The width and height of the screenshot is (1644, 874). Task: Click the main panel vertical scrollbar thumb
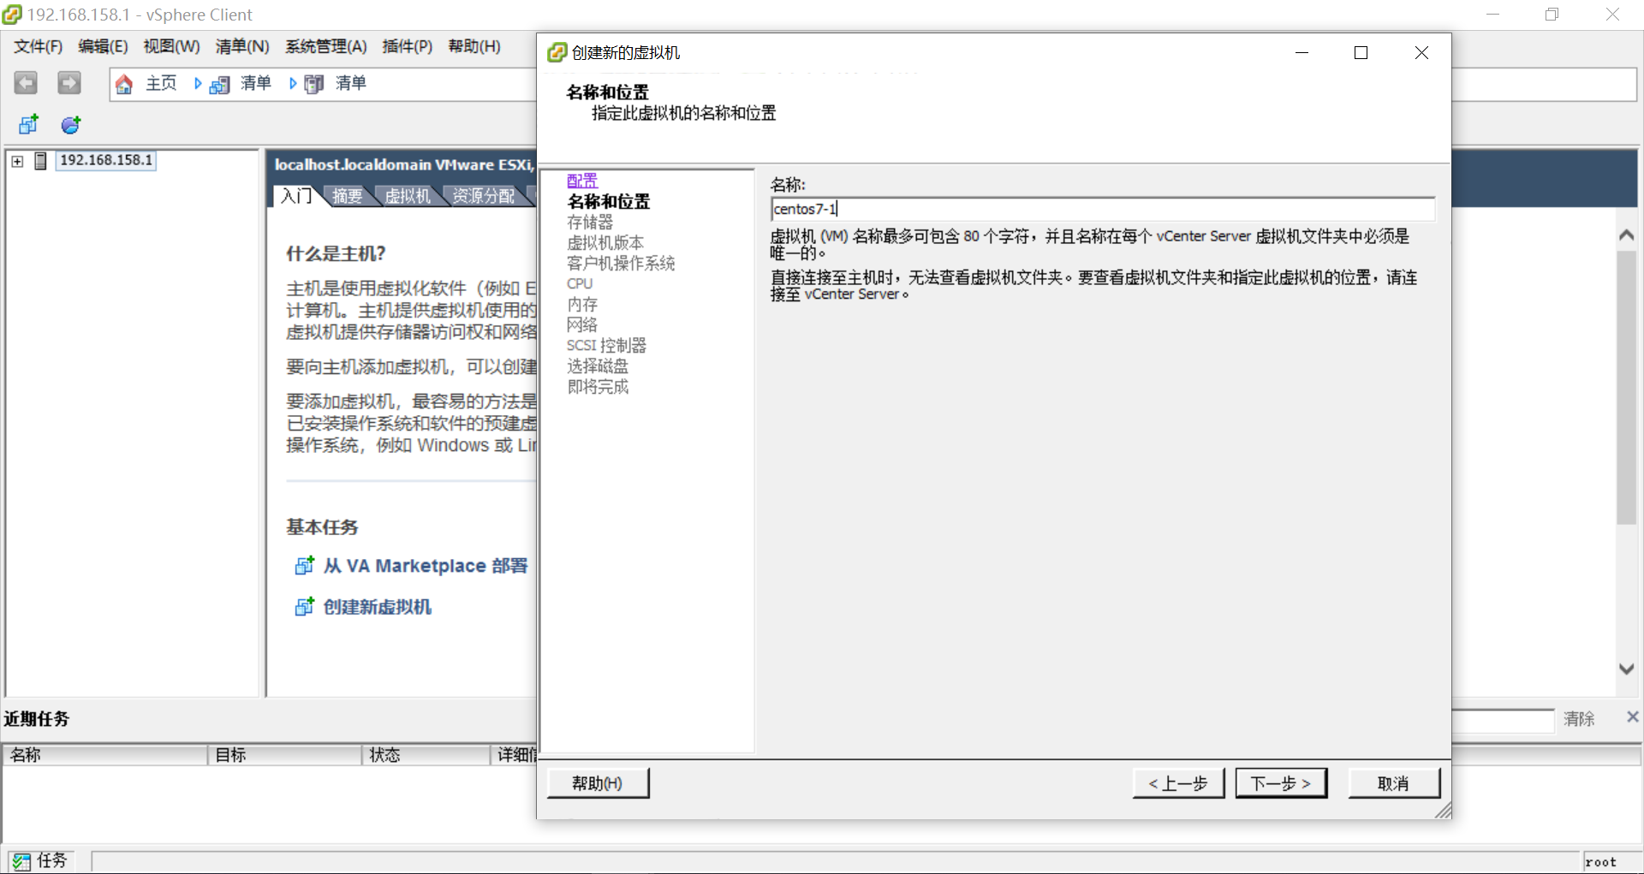click(x=1627, y=387)
